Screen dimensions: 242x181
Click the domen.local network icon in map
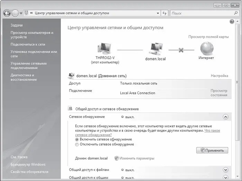coord(156,49)
